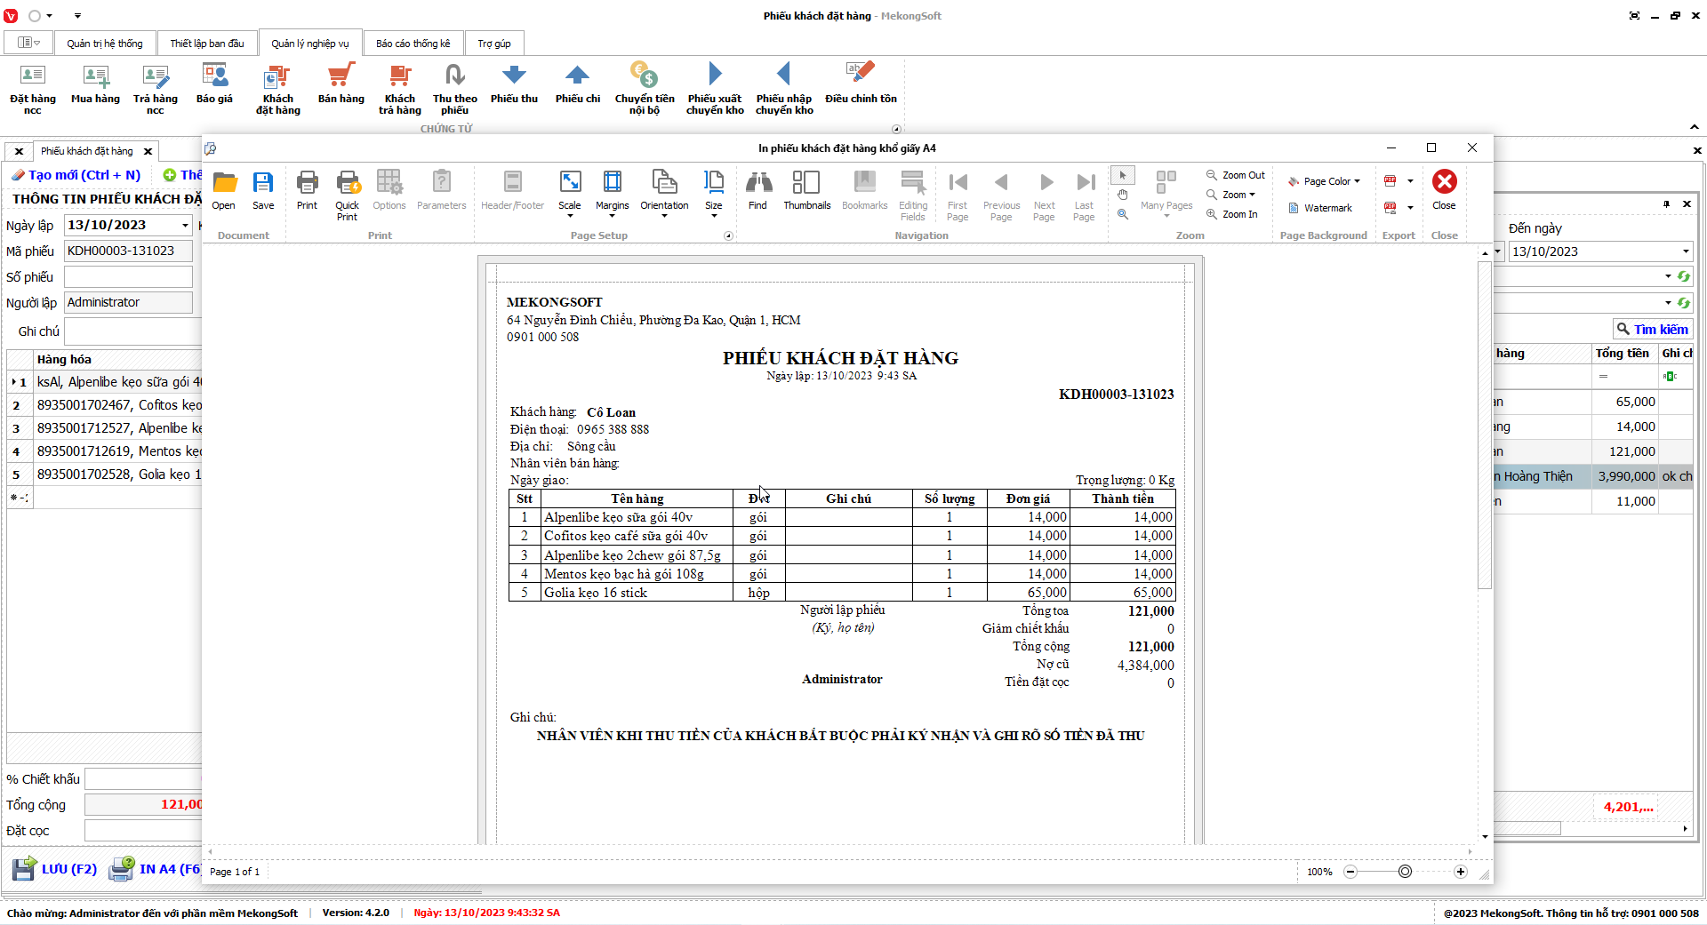Open the Bán hàng function
The width and height of the screenshot is (1707, 925).
(x=341, y=84)
